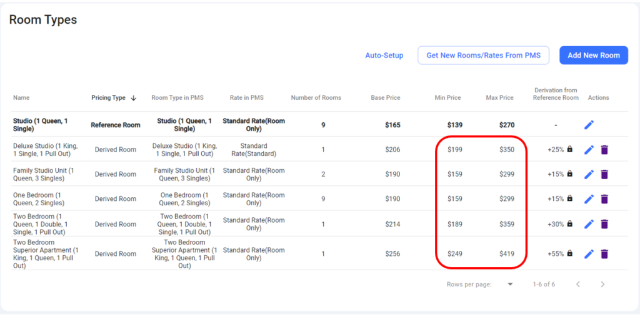Click the lock icon beside +30% derivation
This screenshot has width=640, height=317.
tap(570, 223)
